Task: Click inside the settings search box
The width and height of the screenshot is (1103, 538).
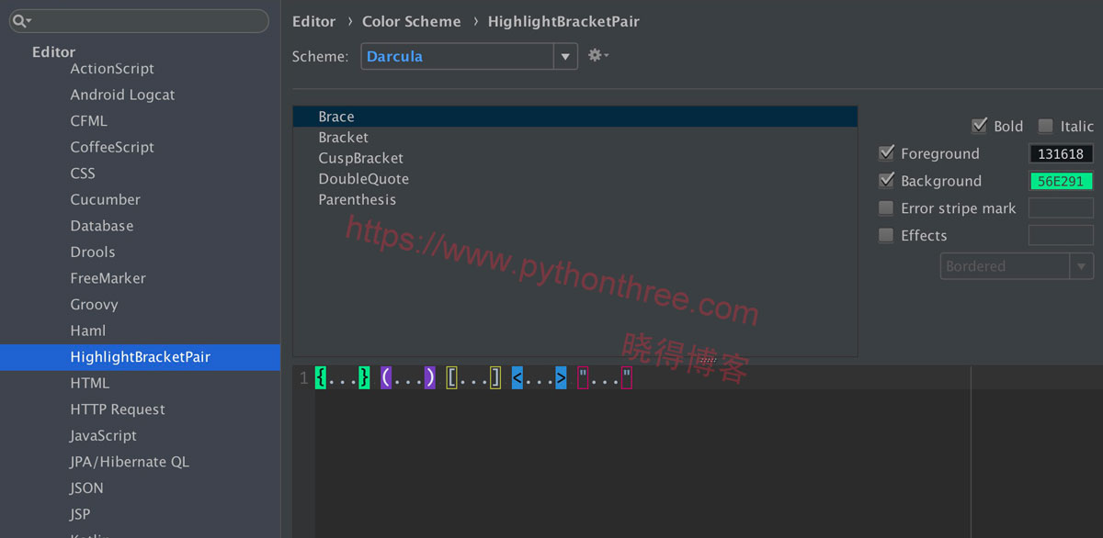Action: 138,18
